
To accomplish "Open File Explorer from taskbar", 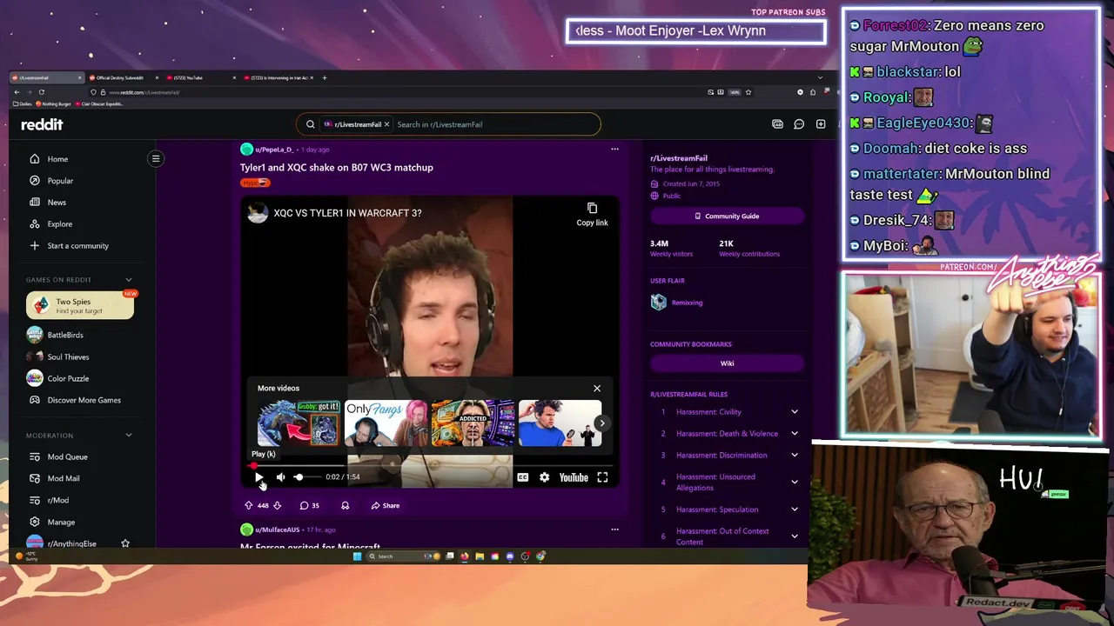I will tap(480, 556).
